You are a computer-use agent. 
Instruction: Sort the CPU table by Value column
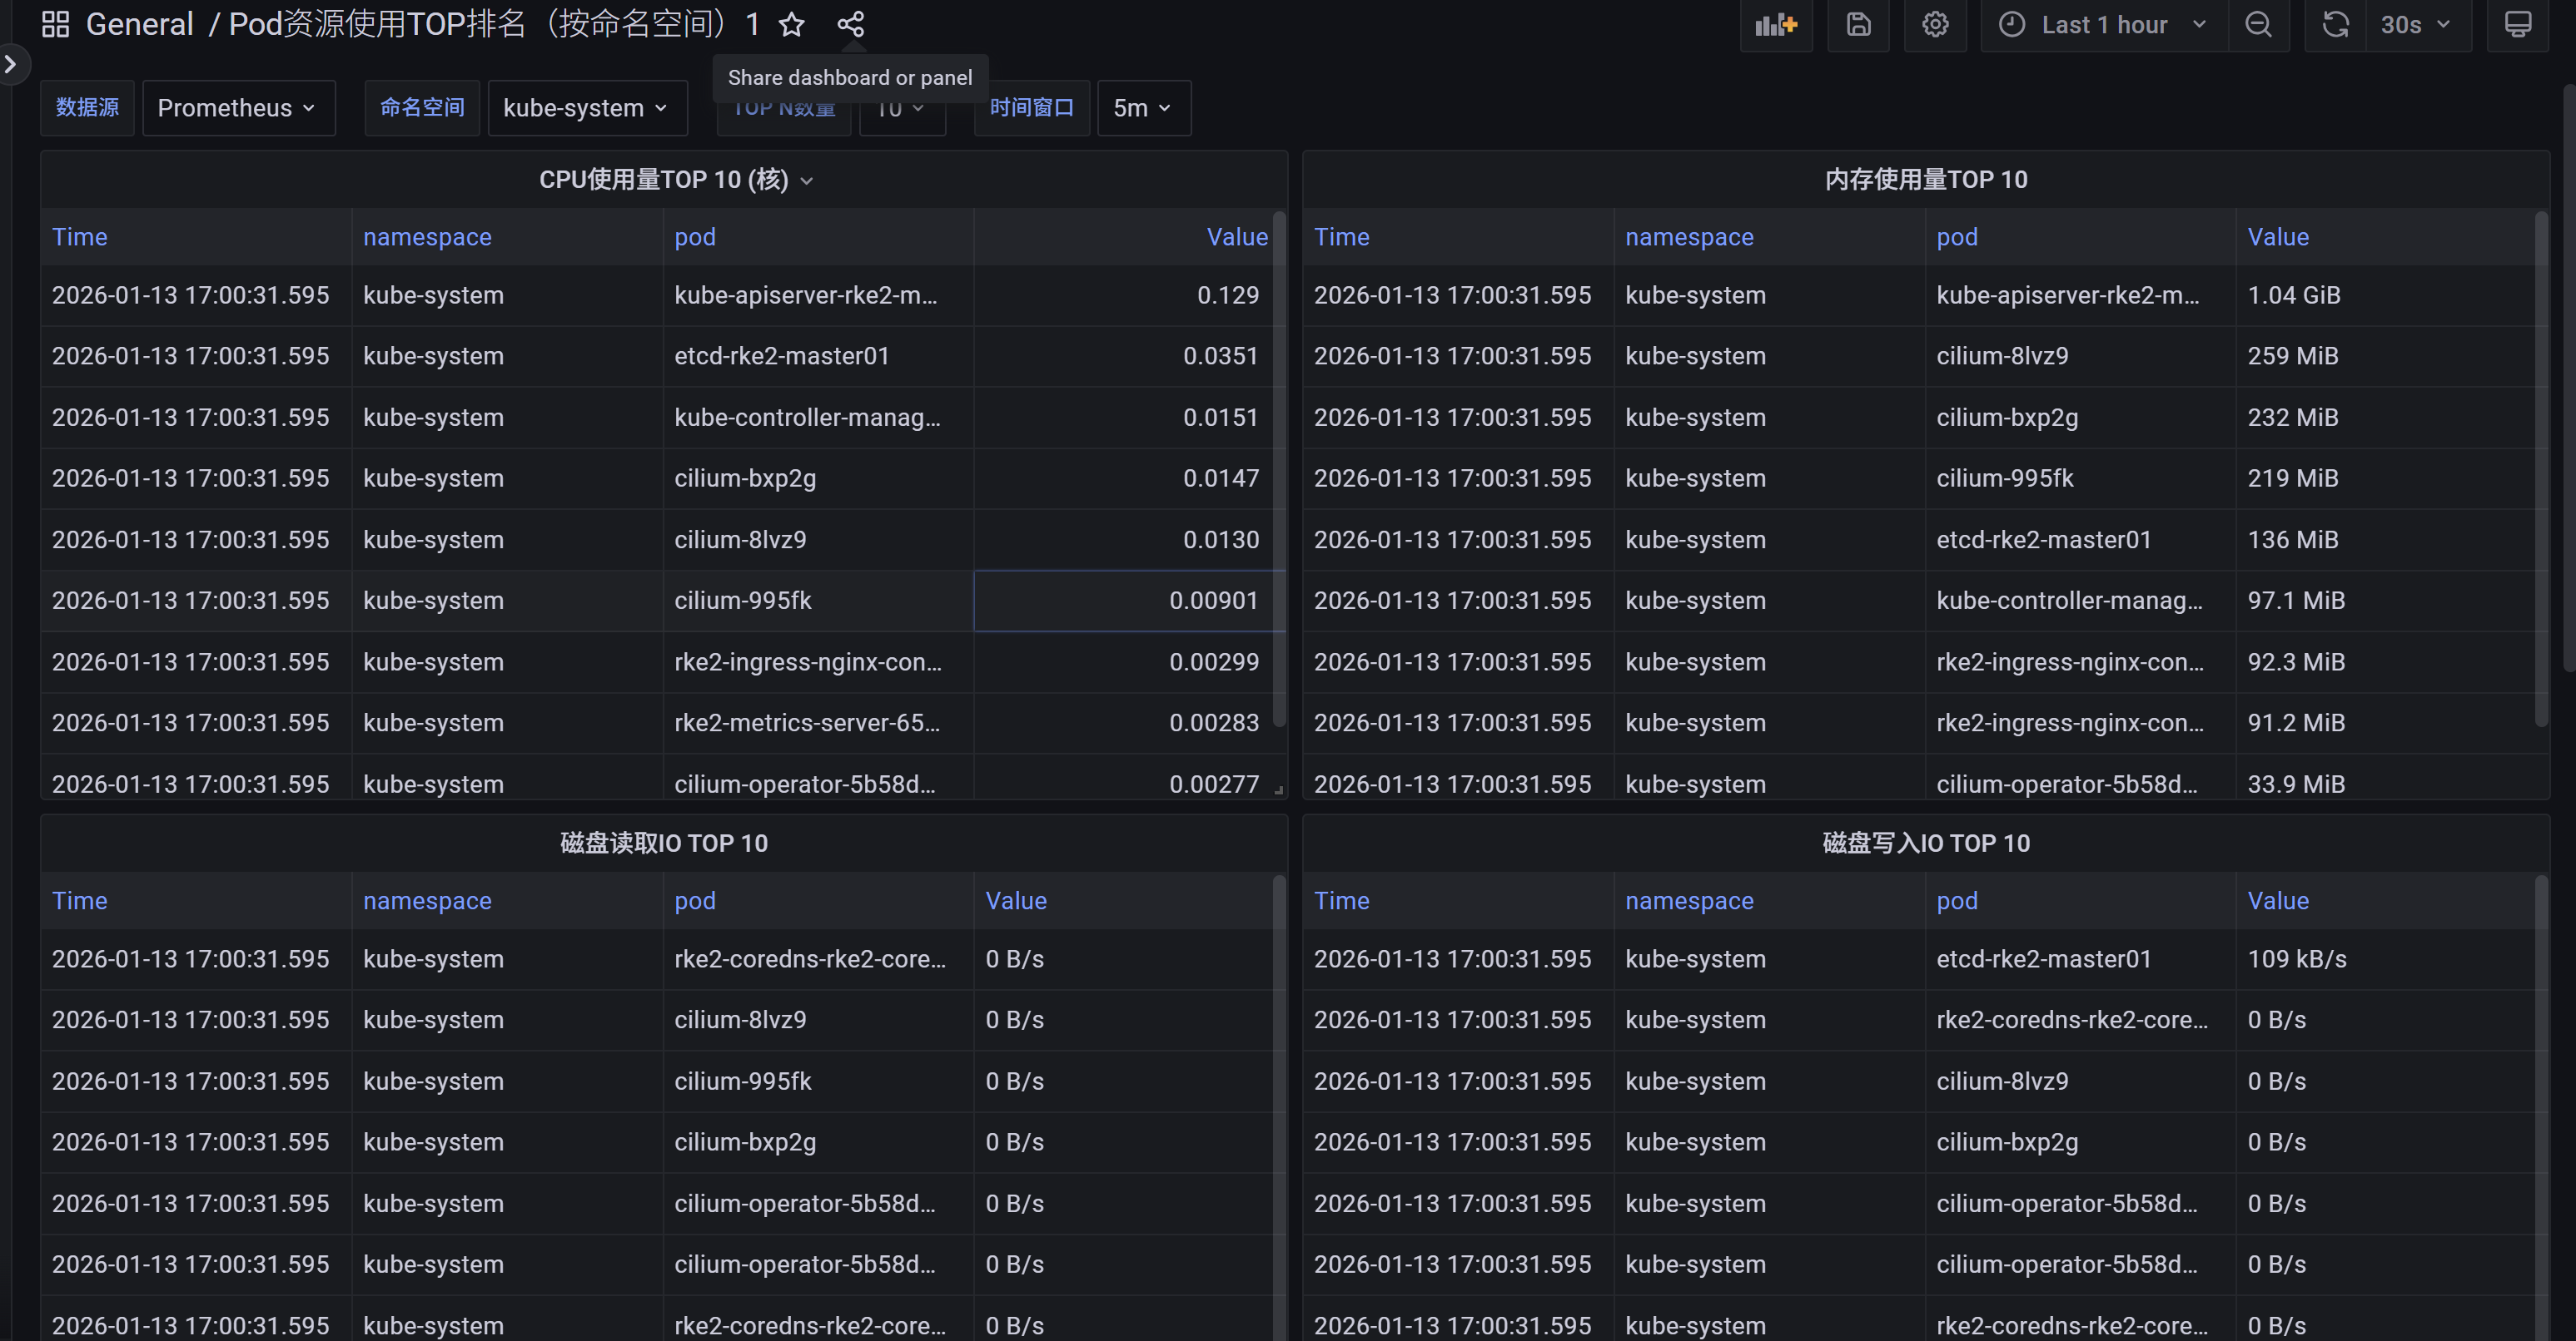coord(1236,237)
